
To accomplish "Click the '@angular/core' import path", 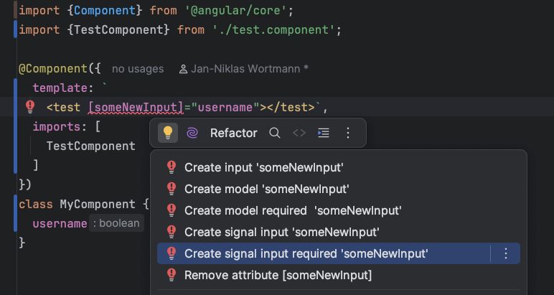I will click(235, 10).
